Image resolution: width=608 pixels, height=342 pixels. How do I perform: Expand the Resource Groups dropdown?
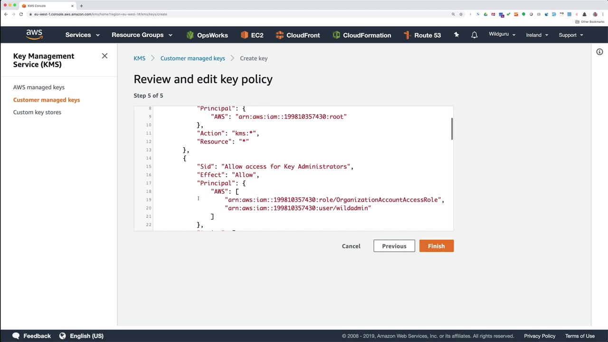[x=142, y=35]
